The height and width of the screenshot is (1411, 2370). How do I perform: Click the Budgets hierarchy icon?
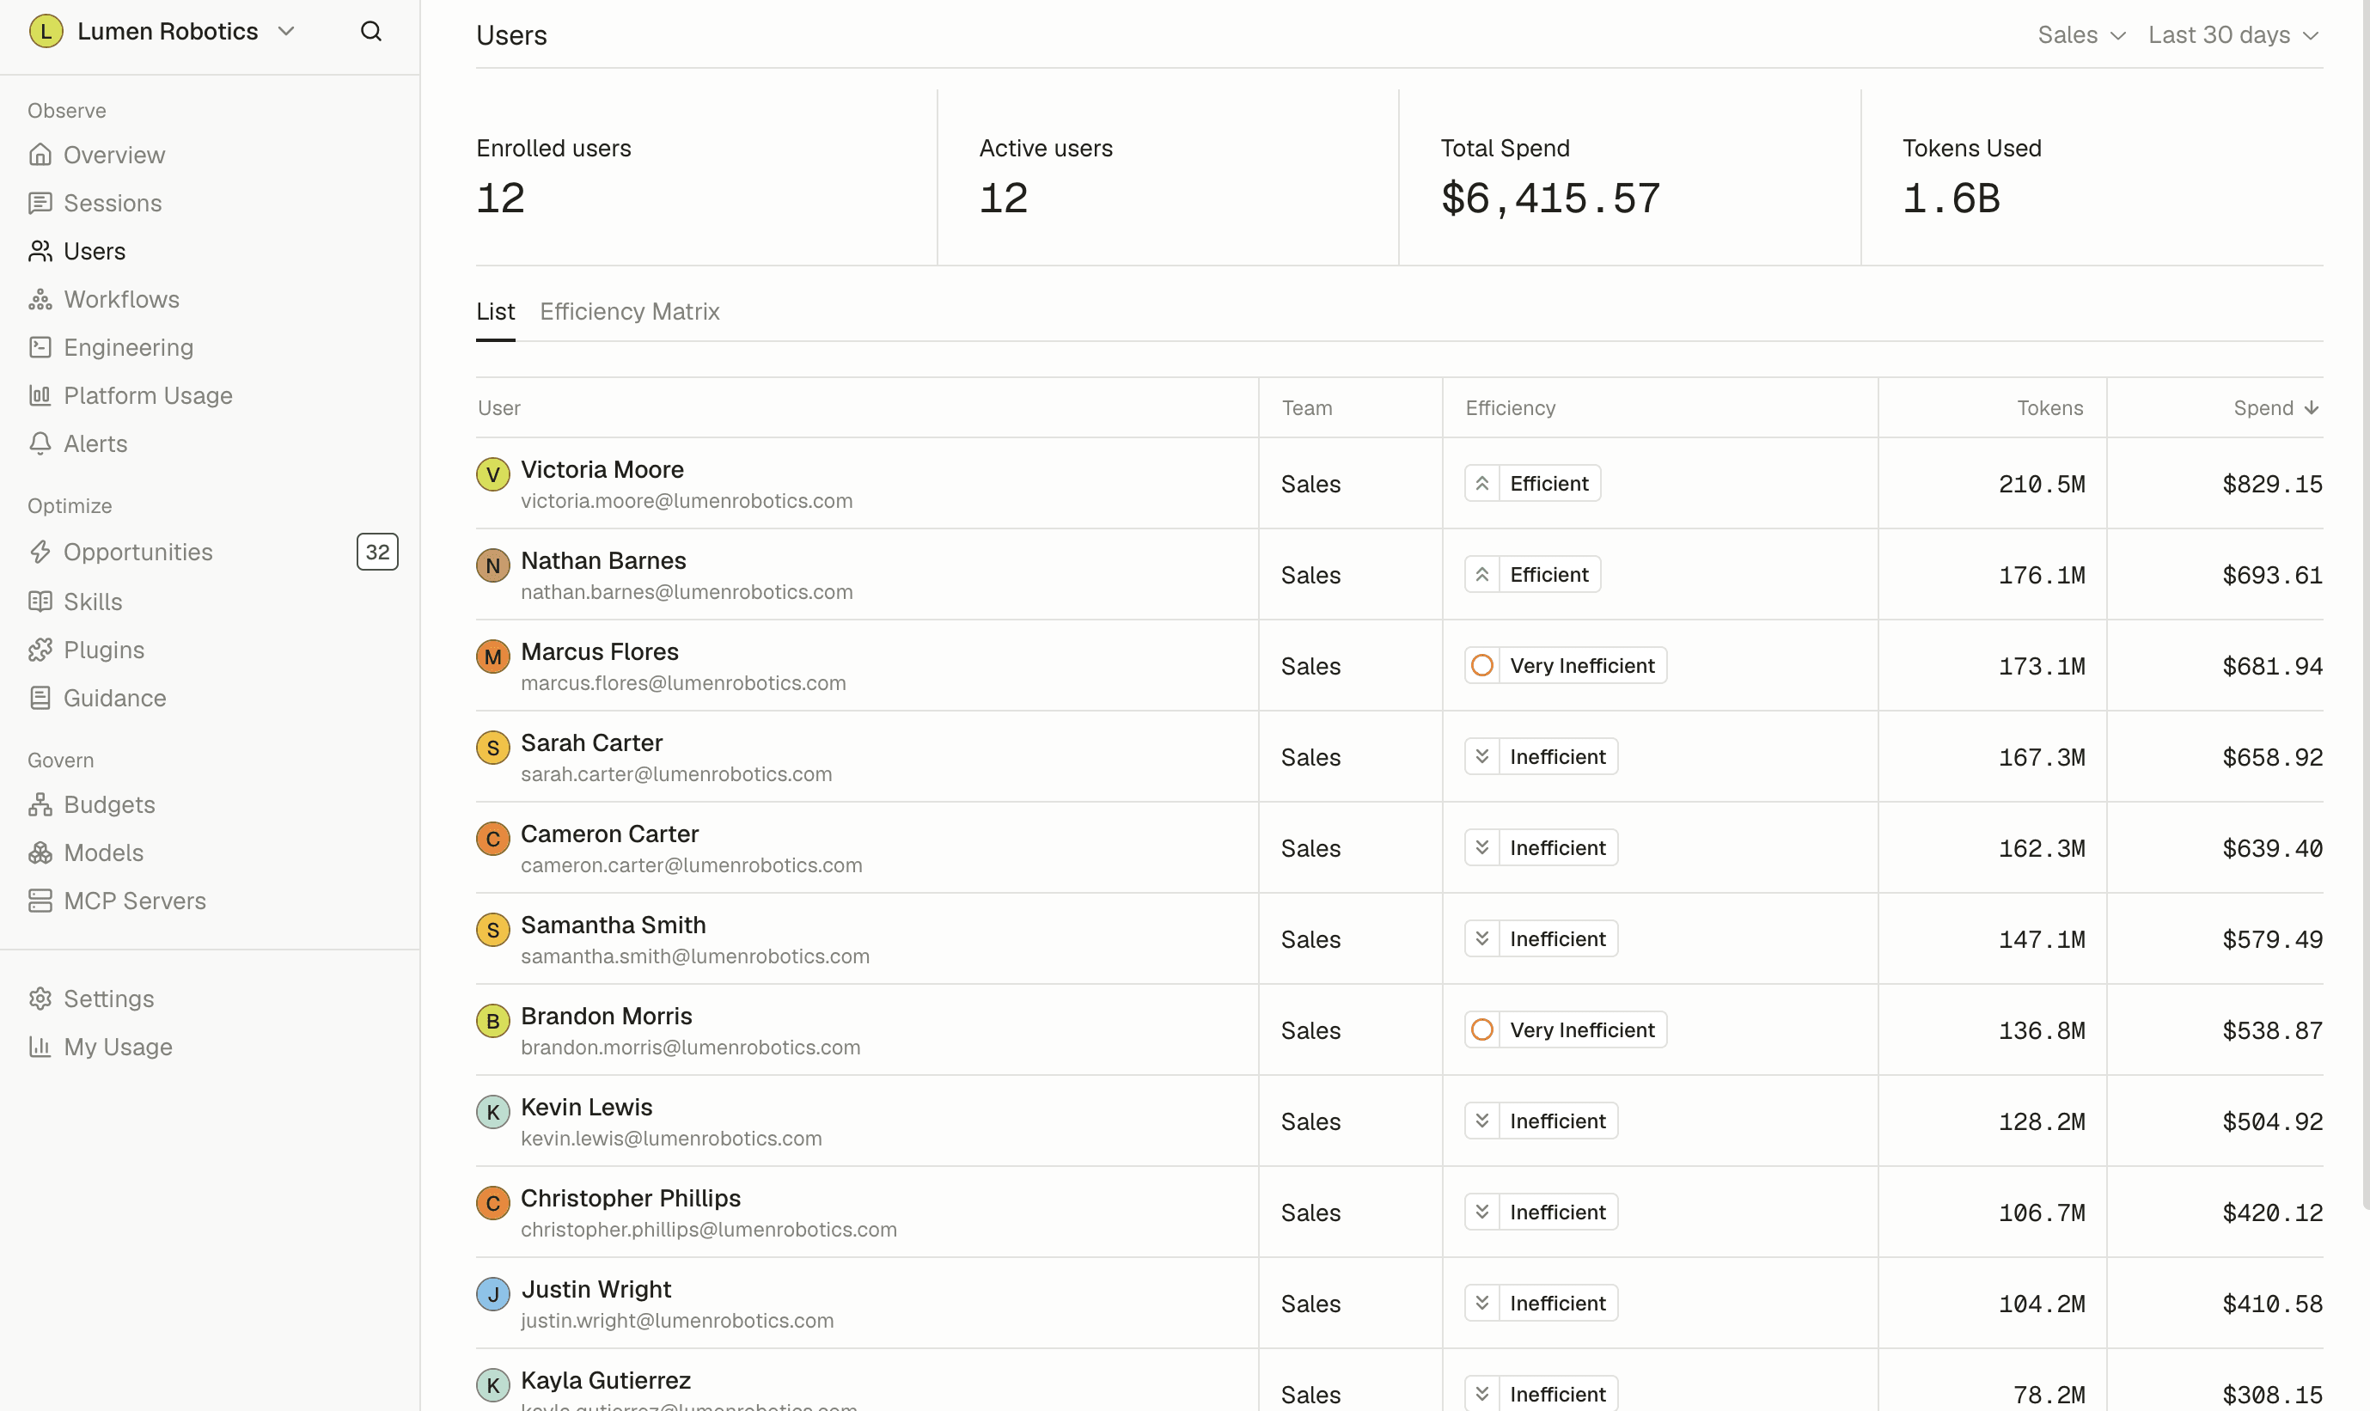tap(40, 805)
